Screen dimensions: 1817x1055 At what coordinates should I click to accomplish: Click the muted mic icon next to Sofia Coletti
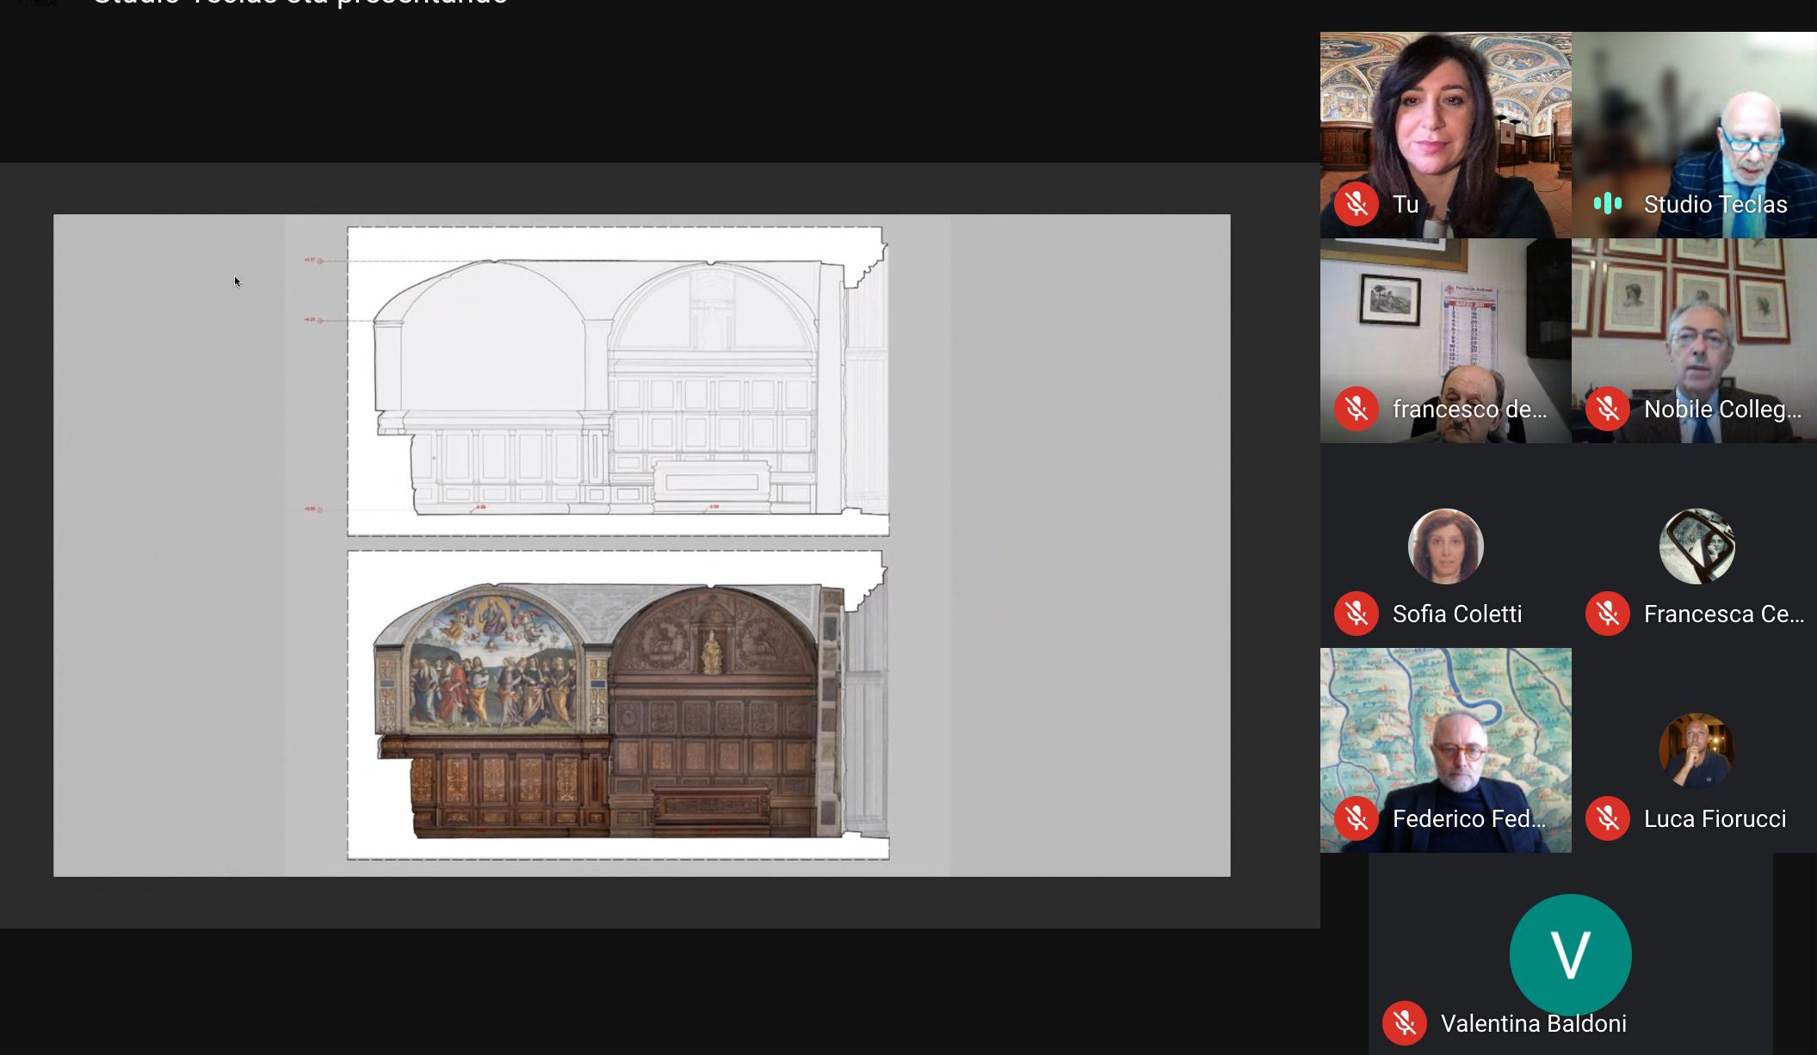(x=1357, y=614)
